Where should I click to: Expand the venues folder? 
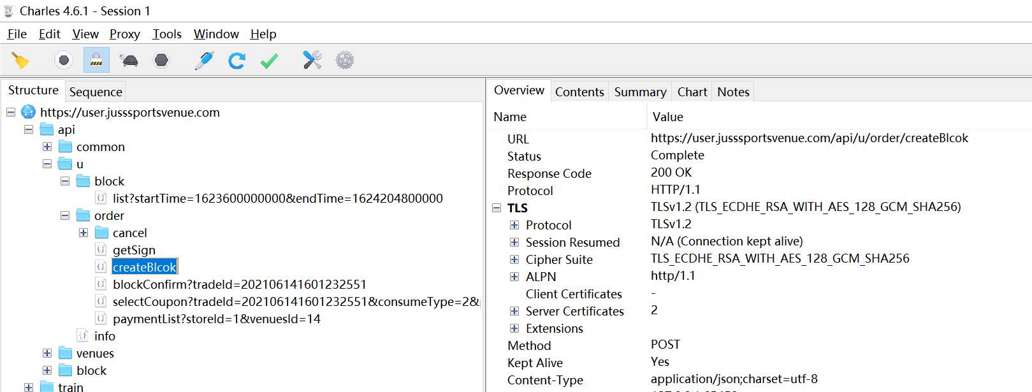(47, 353)
